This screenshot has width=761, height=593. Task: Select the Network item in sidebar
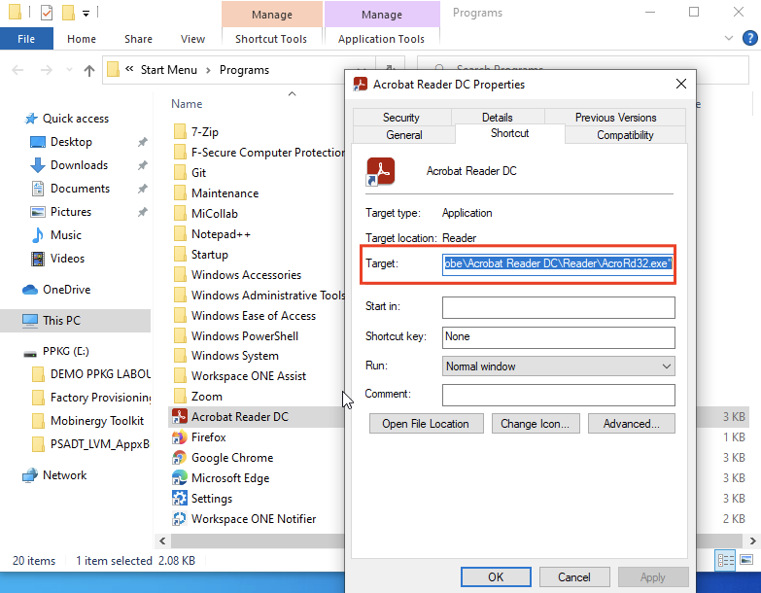(x=64, y=475)
